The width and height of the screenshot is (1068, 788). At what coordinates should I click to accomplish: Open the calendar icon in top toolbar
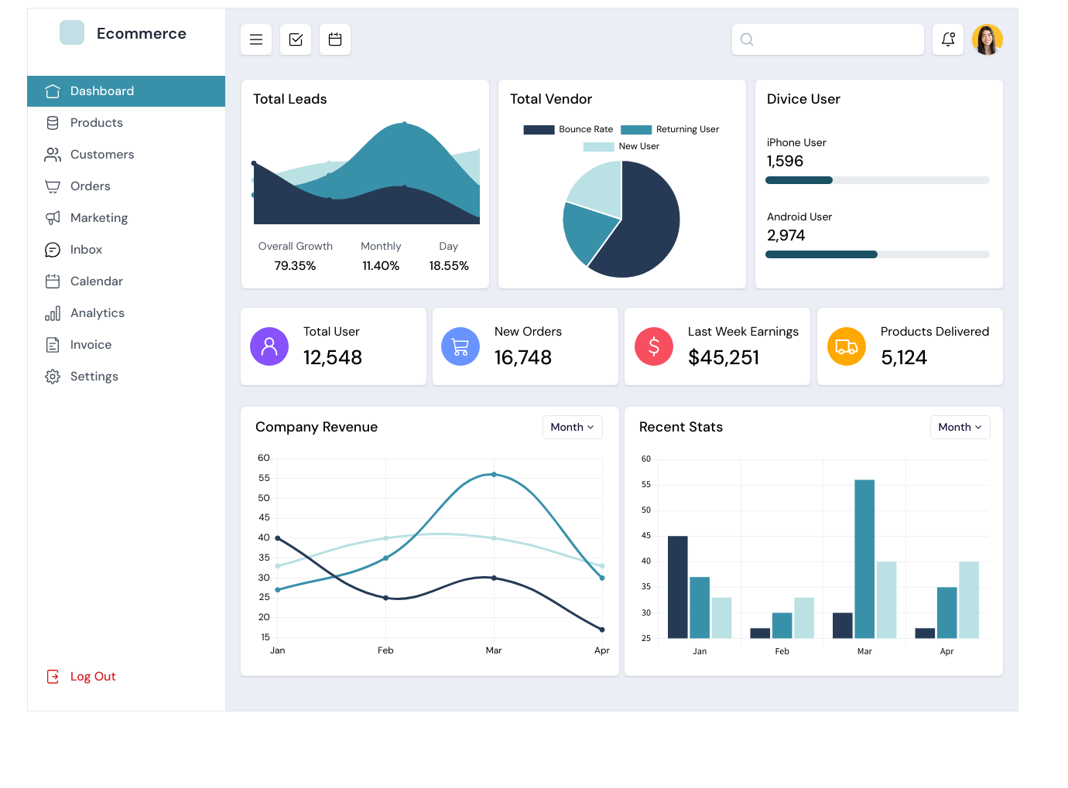tap(335, 39)
